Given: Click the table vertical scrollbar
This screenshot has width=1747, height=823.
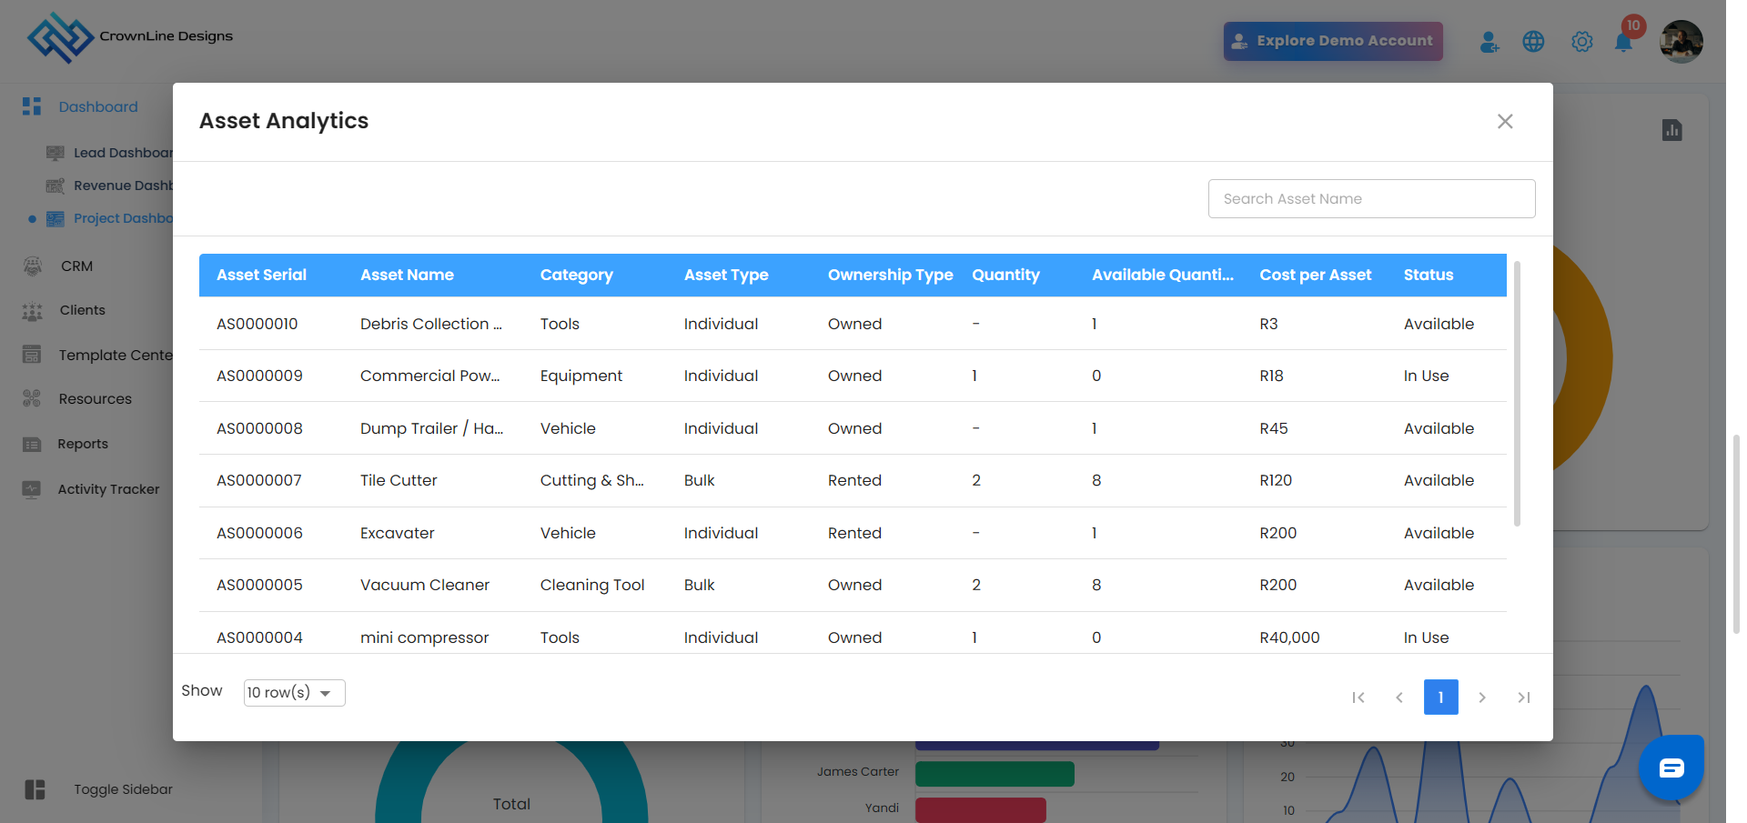Looking at the screenshot, I should coord(1517,393).
